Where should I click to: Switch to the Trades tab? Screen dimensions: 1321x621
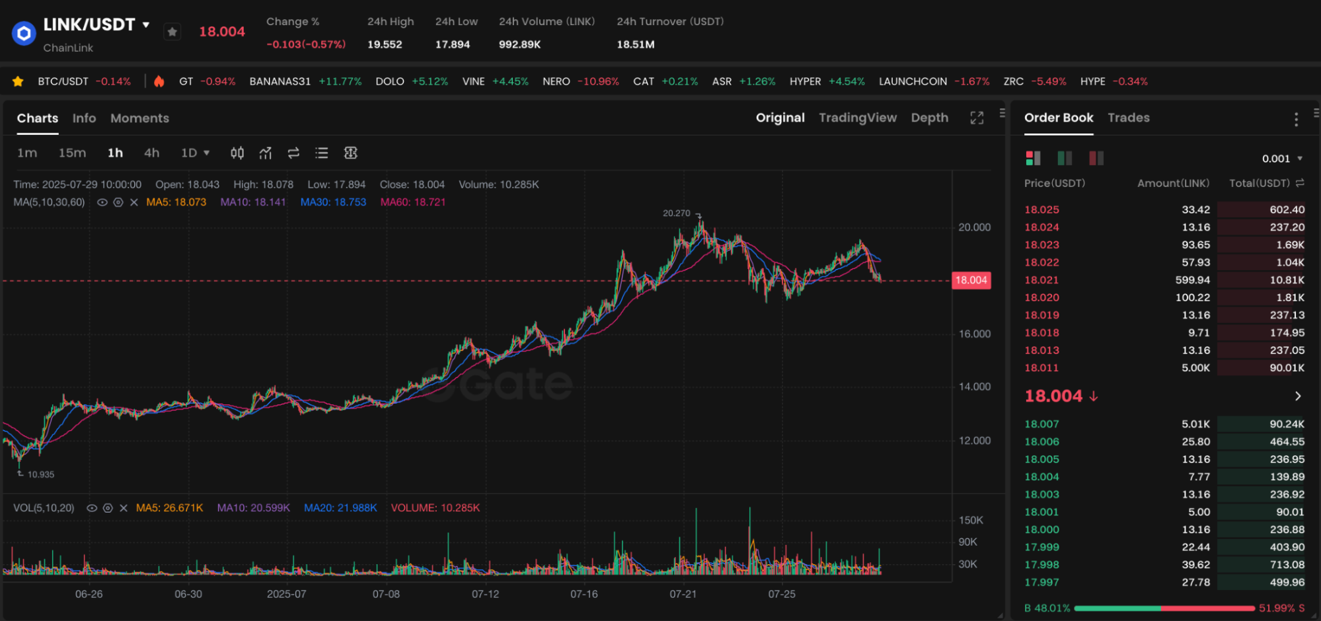coord(1129,118)
